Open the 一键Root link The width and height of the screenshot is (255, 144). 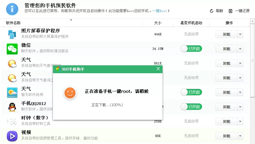tap(159, 11)
